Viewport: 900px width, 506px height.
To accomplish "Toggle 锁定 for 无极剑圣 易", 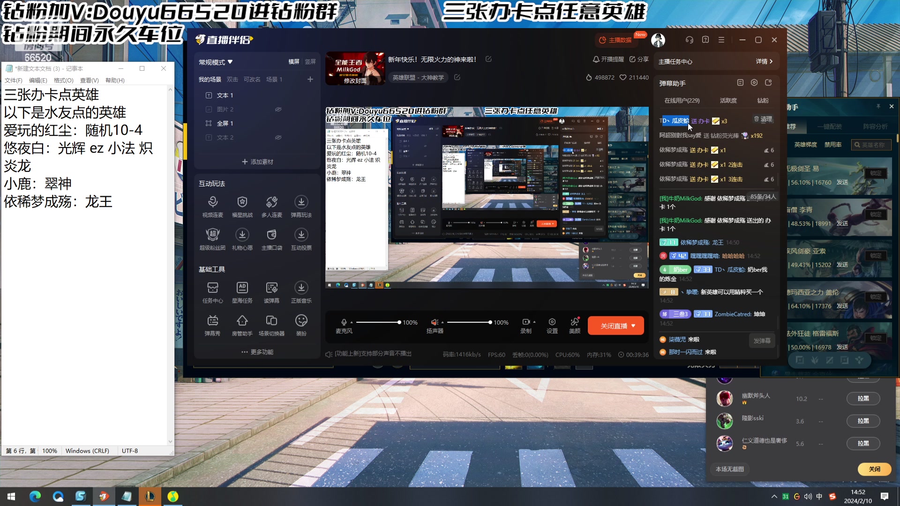I will tap(876, 173).
